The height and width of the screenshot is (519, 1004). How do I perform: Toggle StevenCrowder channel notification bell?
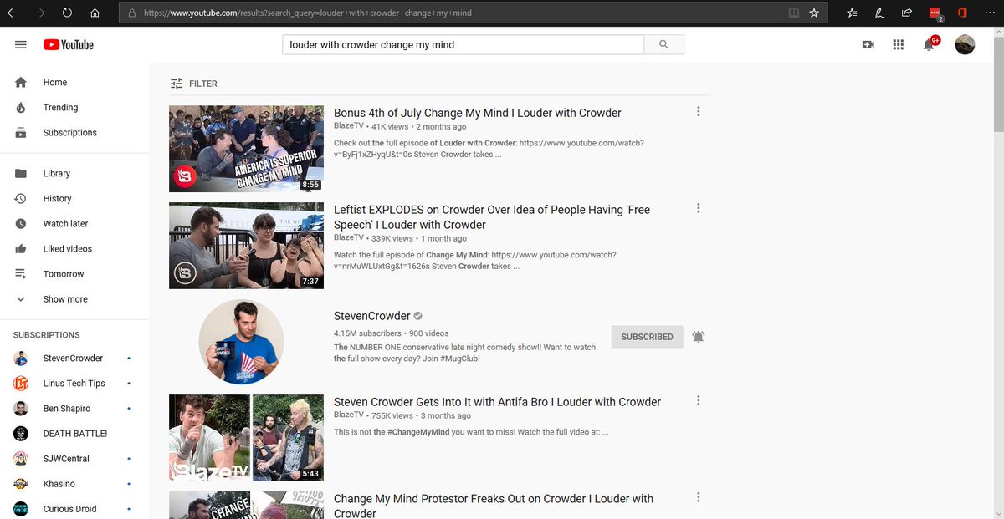(699, 337)
